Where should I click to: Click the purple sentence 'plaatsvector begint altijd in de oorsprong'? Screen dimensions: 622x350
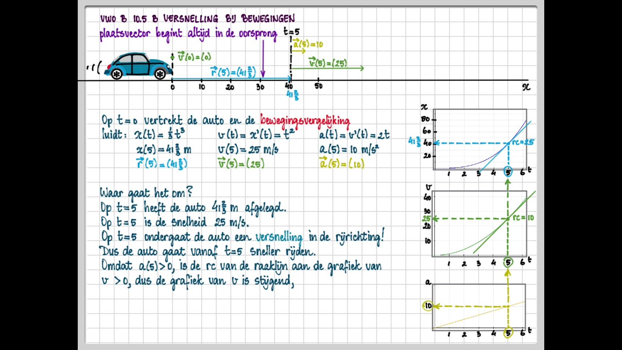[188, 34]
